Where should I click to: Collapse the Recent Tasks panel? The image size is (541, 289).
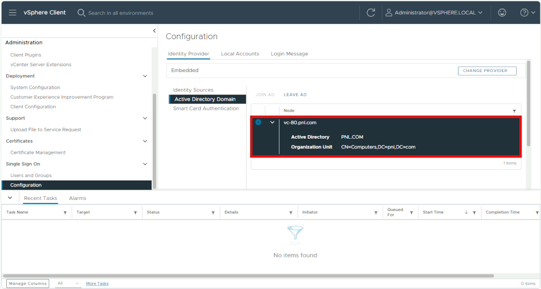click(10, 198)
